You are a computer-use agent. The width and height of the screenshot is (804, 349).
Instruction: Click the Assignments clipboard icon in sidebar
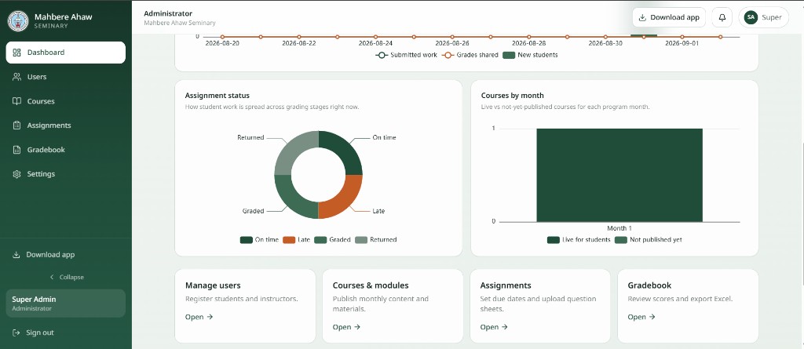[x=17, y=125]
